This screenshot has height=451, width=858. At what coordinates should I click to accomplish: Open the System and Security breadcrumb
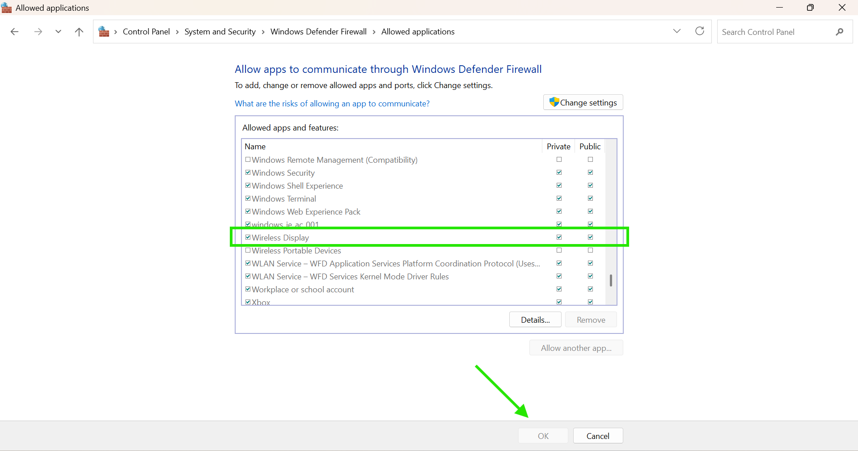click(x=220, y=32)
